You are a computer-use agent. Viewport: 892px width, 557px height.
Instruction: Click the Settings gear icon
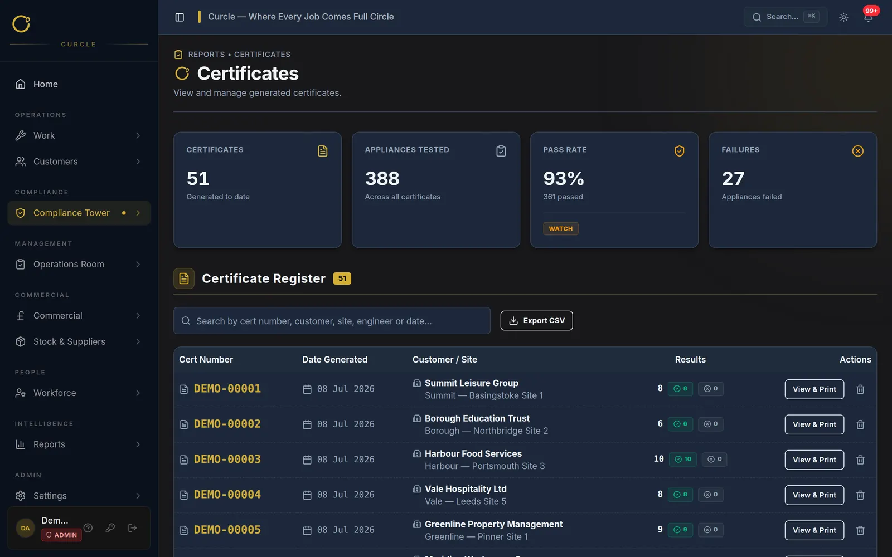pos(21,496)
